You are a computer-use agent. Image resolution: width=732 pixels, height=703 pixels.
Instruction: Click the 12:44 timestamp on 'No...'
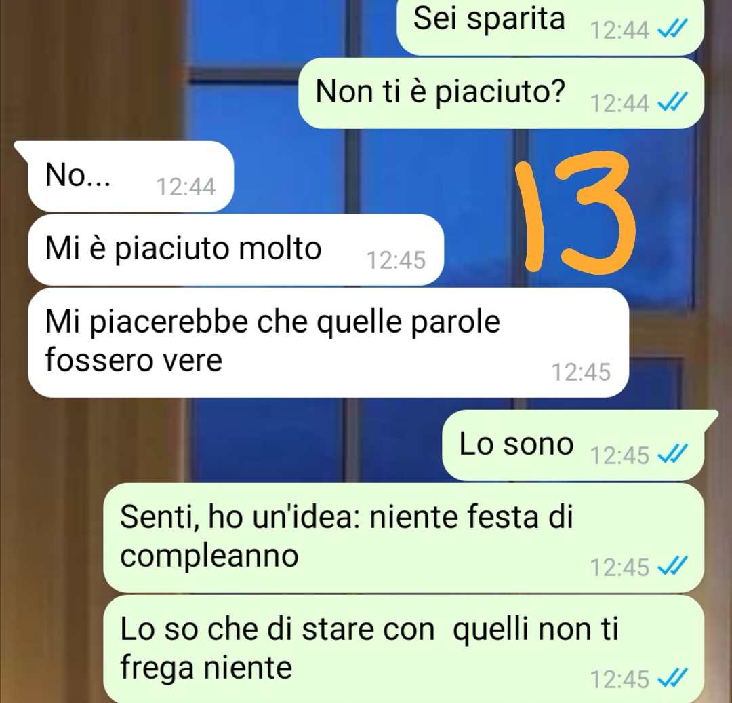pyautogui.click(x=186, y=187)
